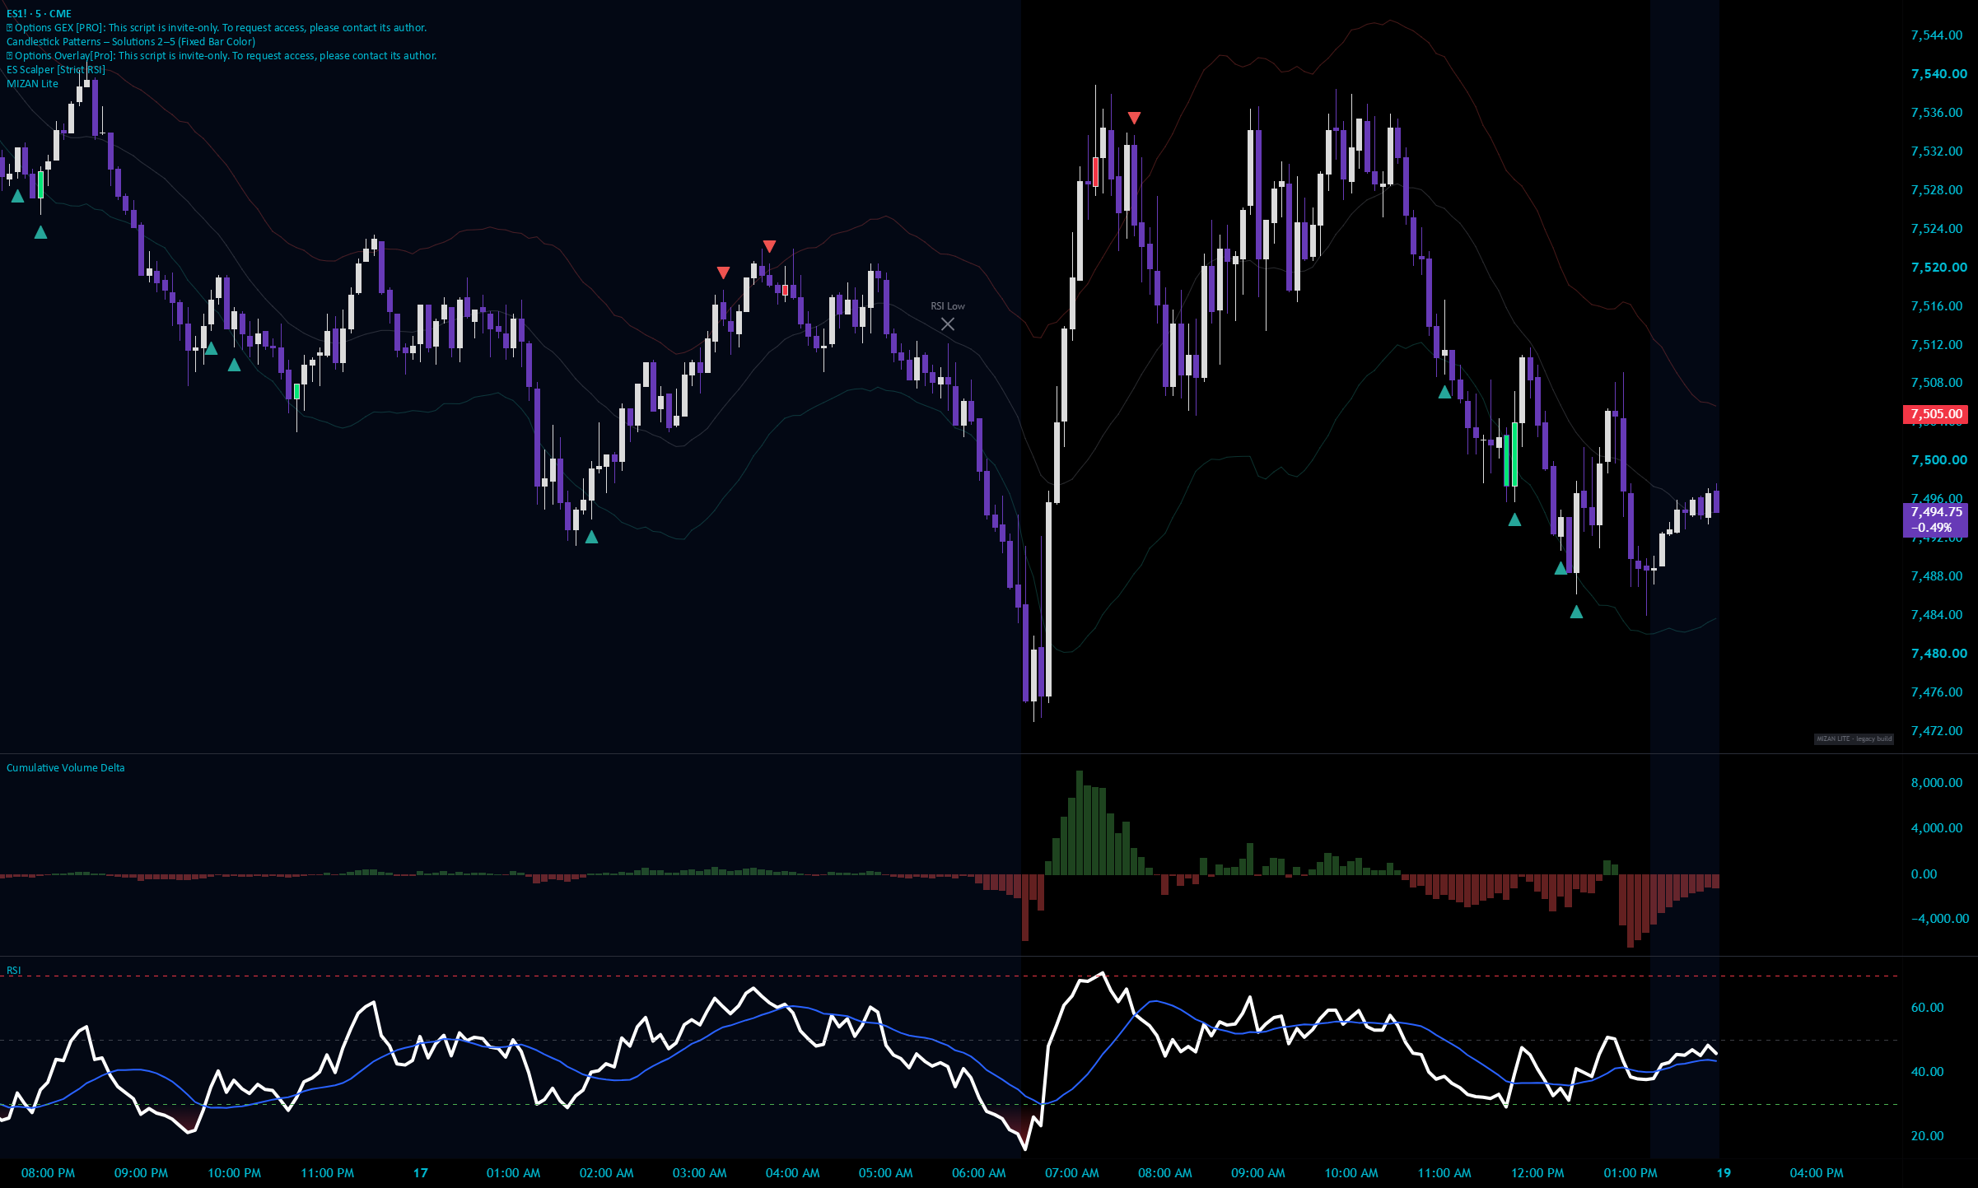
Task: Click the teal up-triangle below the 02:00 AM low
Action: click(x=591, y=537)
